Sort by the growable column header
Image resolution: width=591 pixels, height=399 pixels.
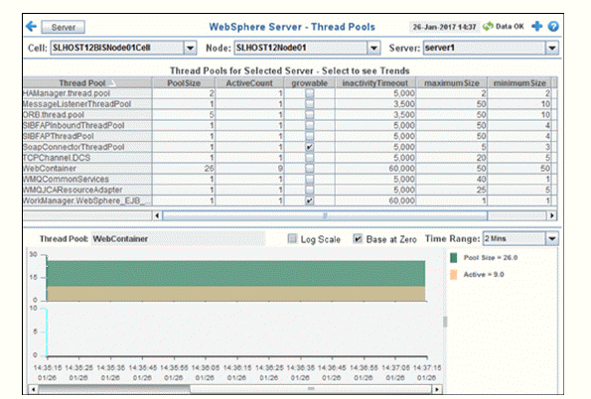[310, 83]
